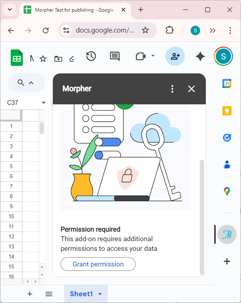
Task: View site information icon
Action: tap(66, 31)
